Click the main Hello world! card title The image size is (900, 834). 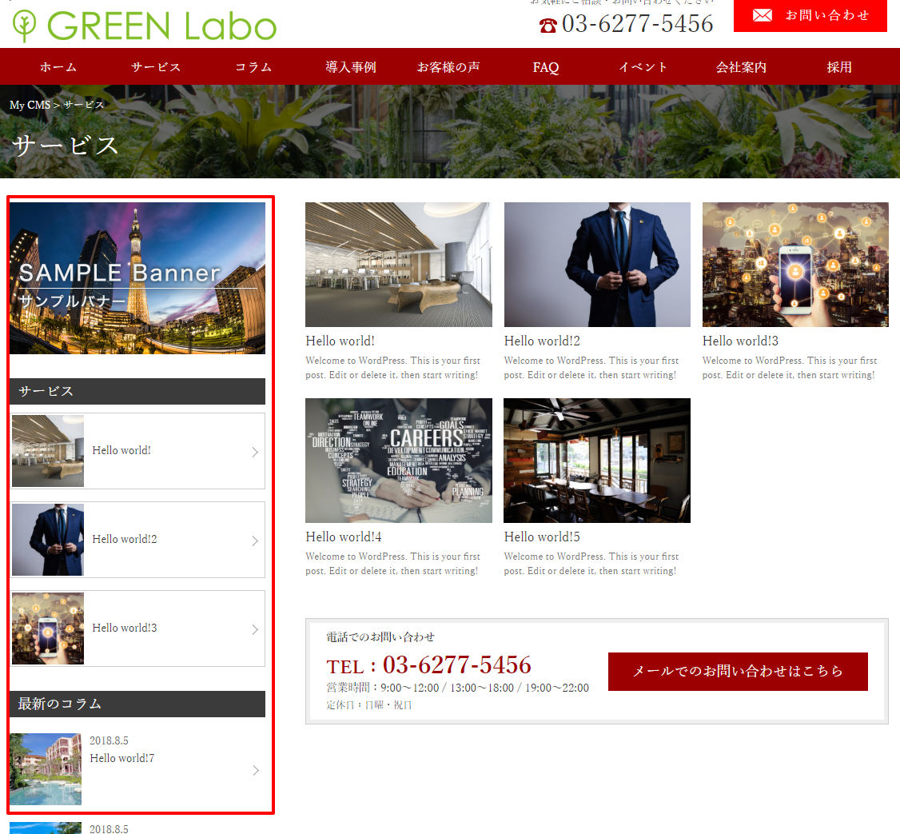(340, 341)
